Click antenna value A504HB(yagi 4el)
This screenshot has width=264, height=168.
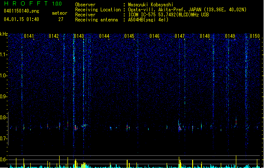click(148, 20)
